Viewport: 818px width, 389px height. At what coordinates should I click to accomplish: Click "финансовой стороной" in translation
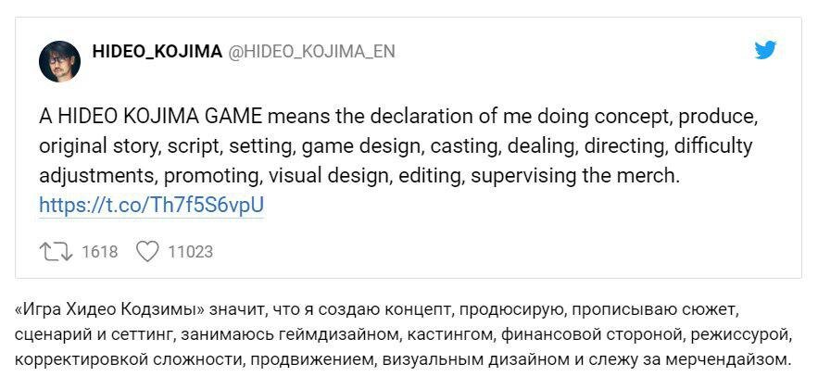592,336
